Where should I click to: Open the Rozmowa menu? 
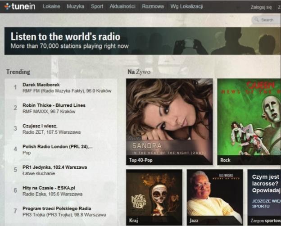(x=153, y=6)
